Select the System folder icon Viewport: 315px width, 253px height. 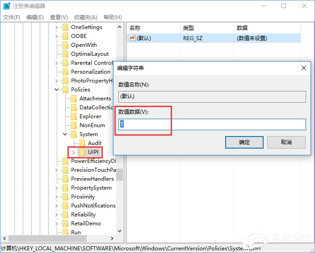74,134
